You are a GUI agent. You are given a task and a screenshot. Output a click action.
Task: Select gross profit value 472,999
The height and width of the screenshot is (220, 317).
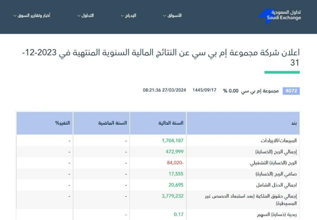coord(175,152)
